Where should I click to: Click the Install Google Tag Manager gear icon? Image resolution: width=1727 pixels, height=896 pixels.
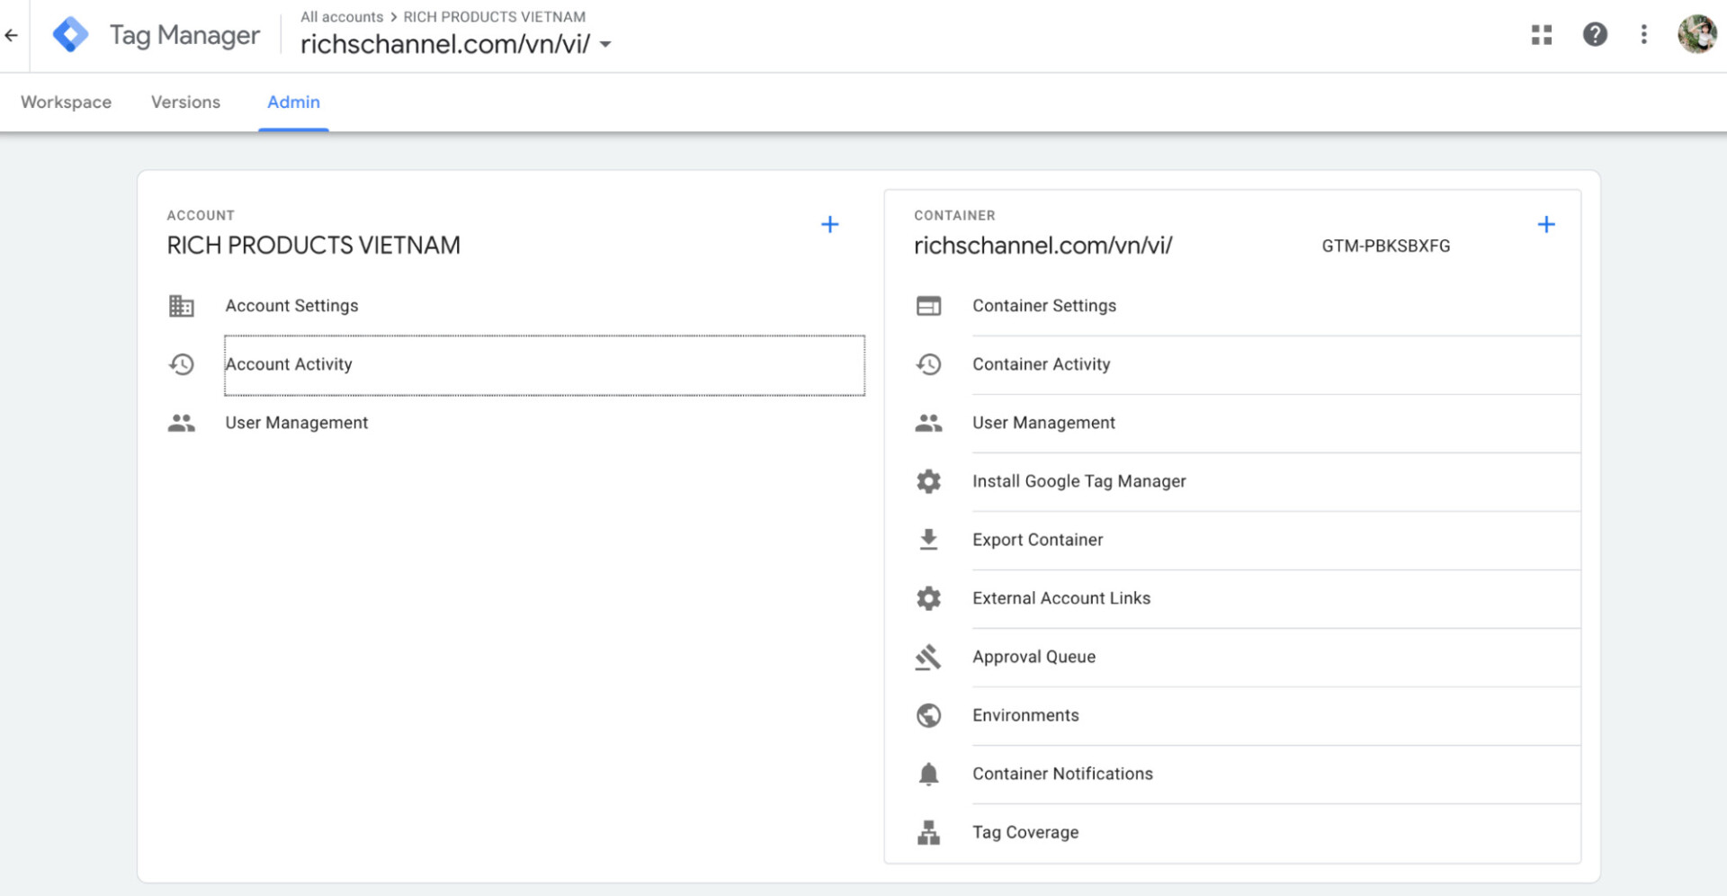929,481
